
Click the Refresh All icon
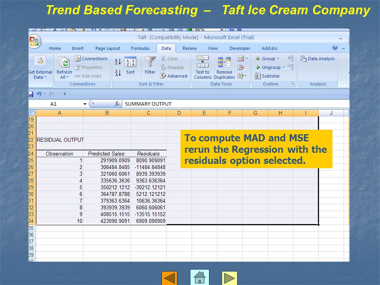[65, 62]
